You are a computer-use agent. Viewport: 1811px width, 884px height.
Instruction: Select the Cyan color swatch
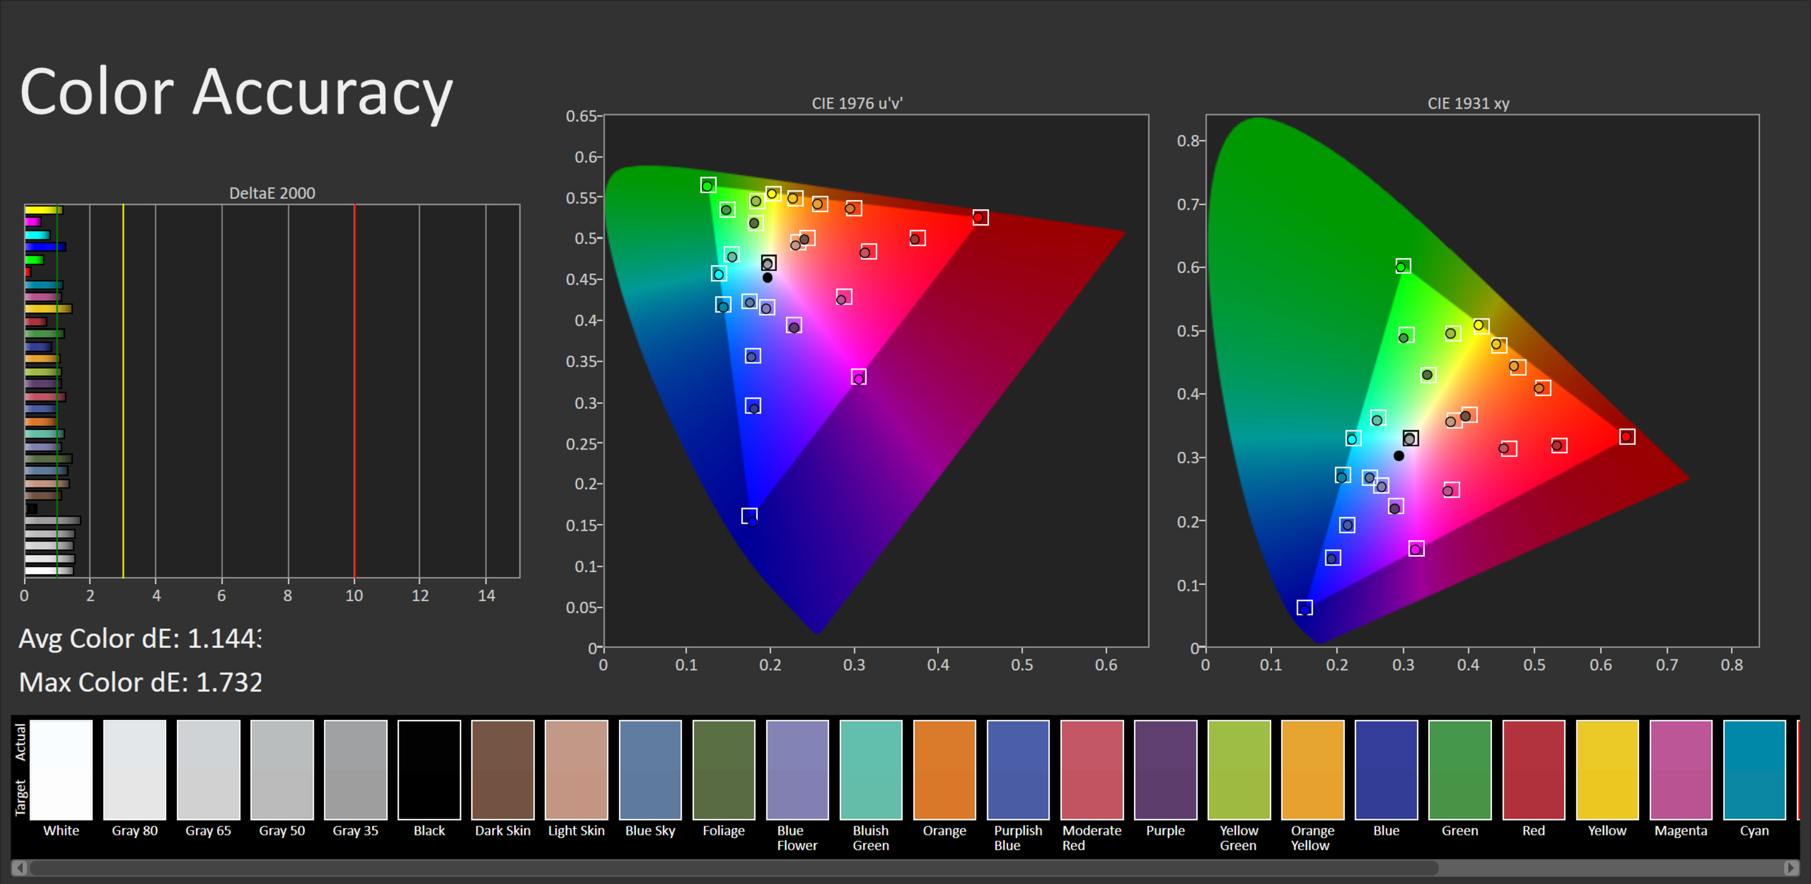click(x=1754, y=769)
